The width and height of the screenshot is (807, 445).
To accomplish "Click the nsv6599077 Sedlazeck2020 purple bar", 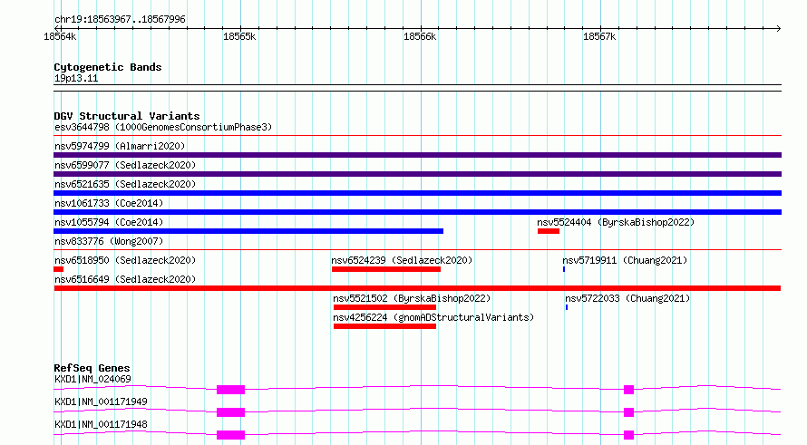I will tap(417, 174).
